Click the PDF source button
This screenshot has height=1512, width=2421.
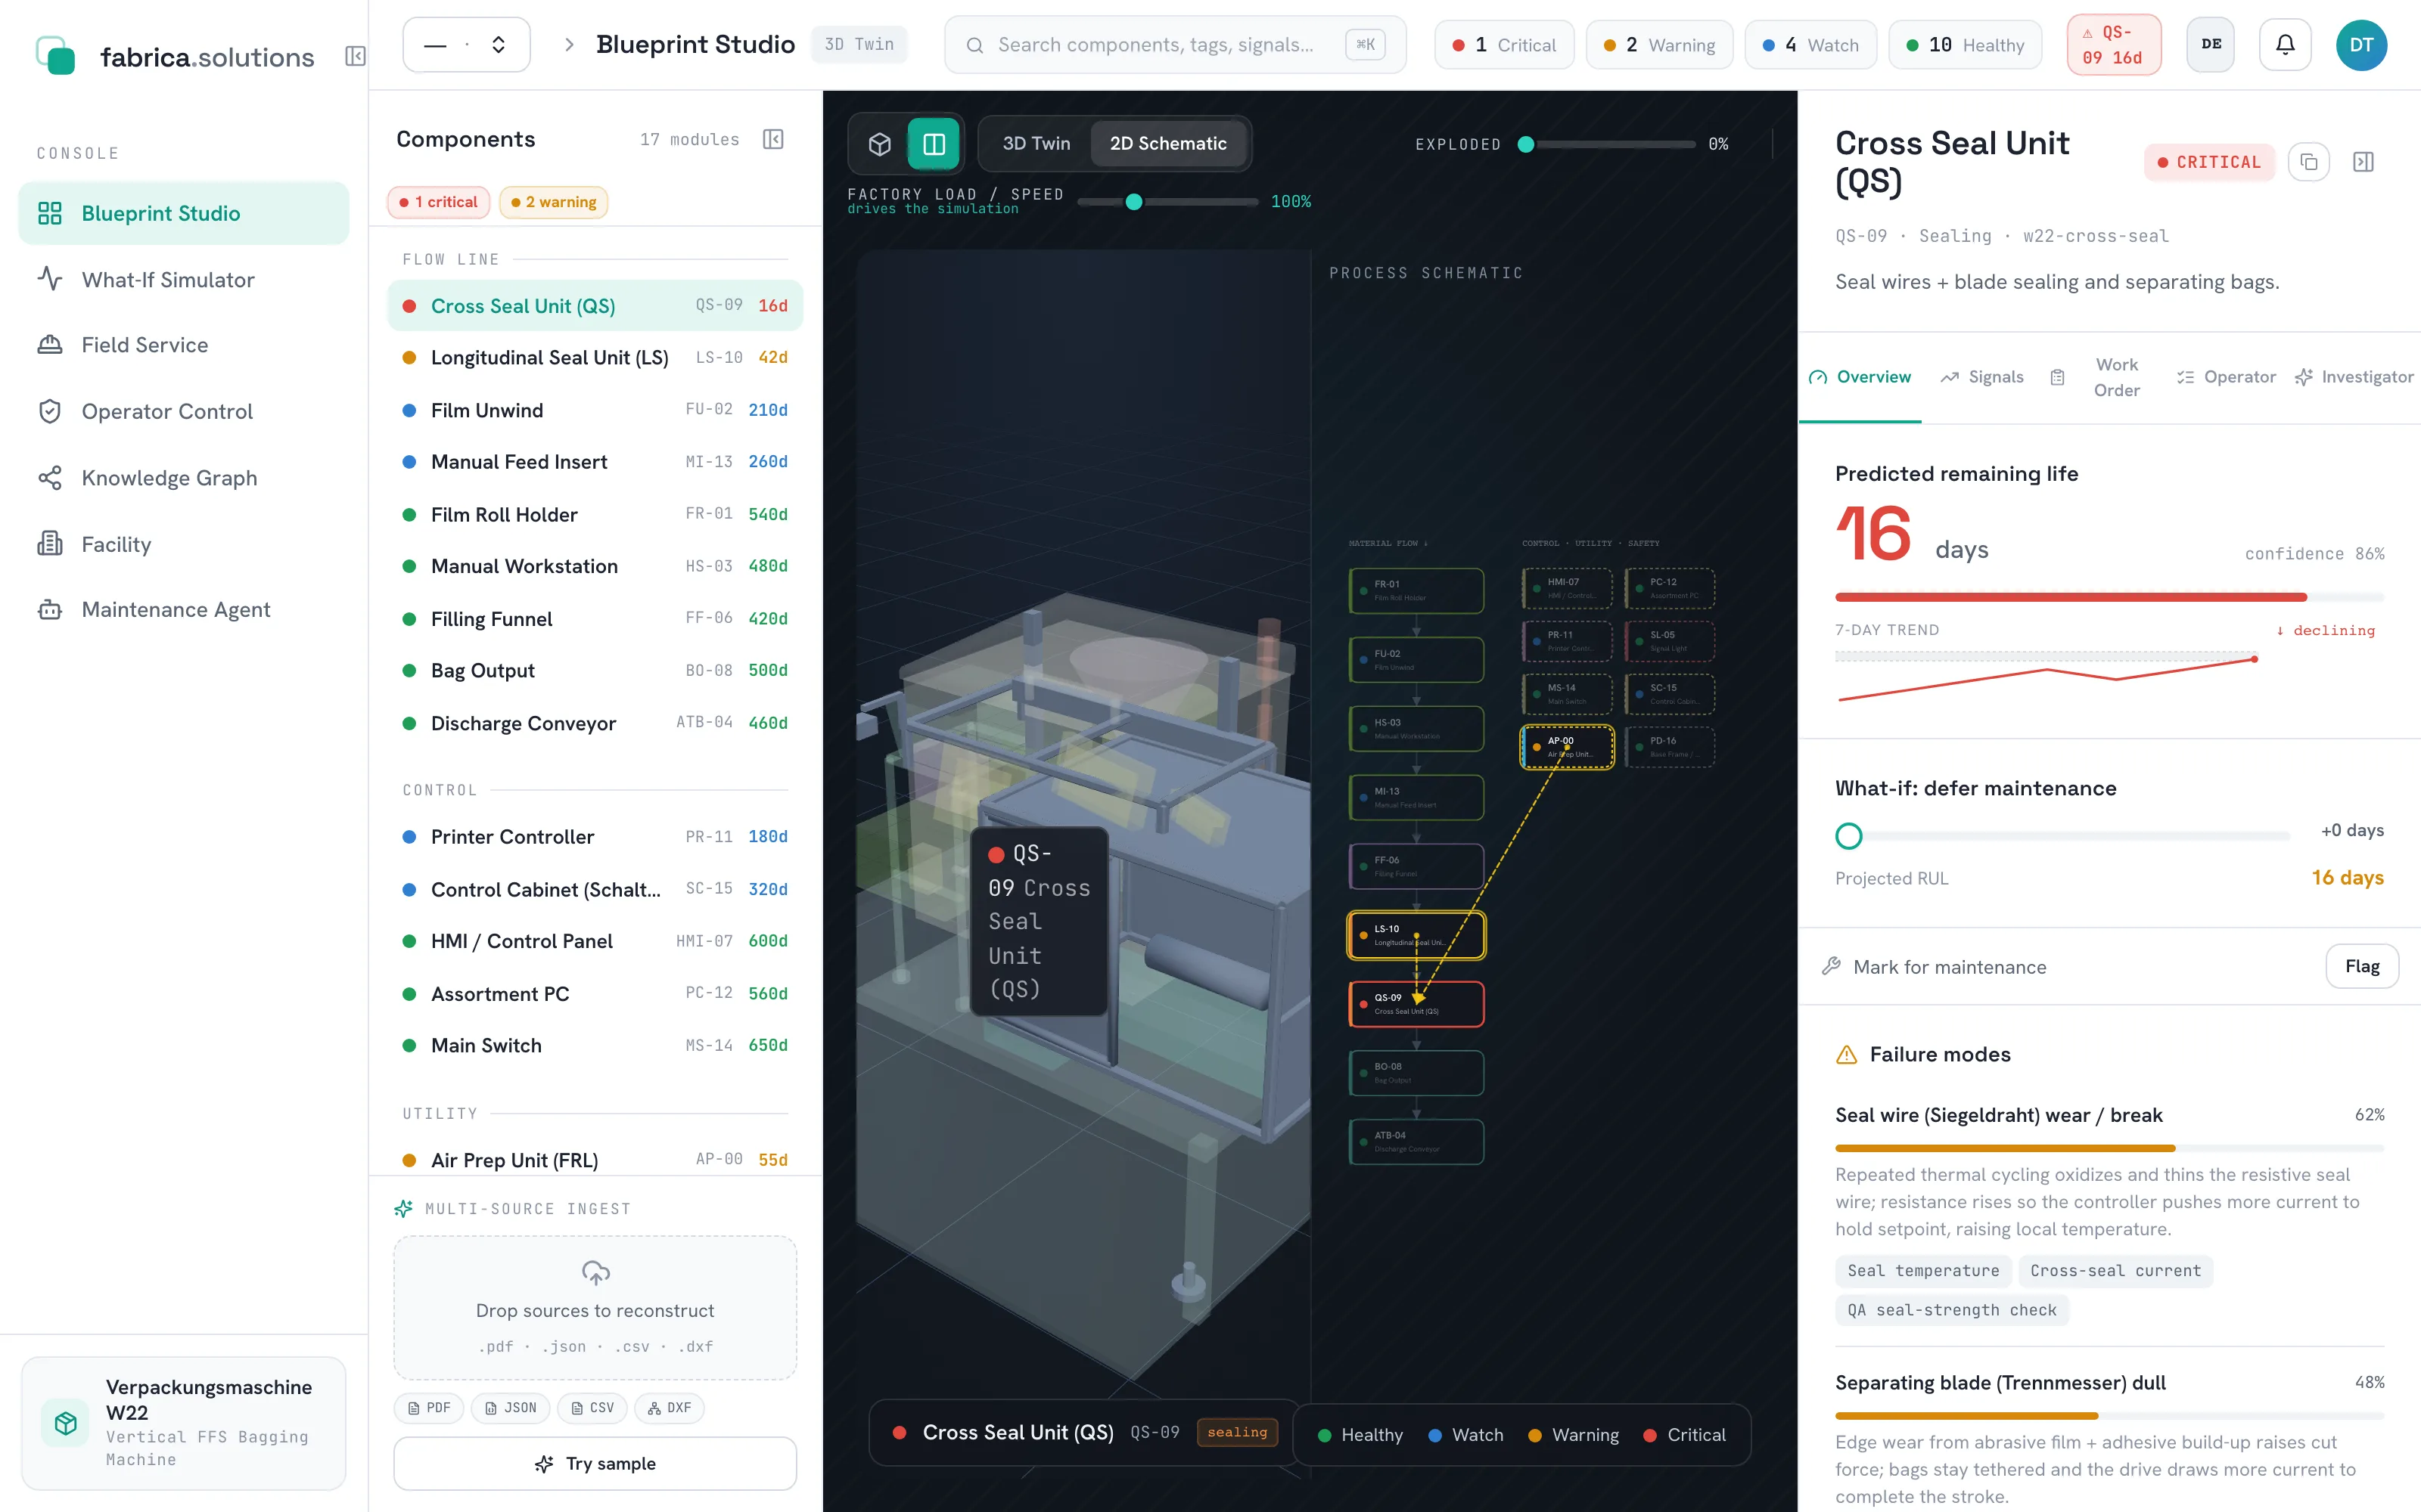[x=428, y=1407]
